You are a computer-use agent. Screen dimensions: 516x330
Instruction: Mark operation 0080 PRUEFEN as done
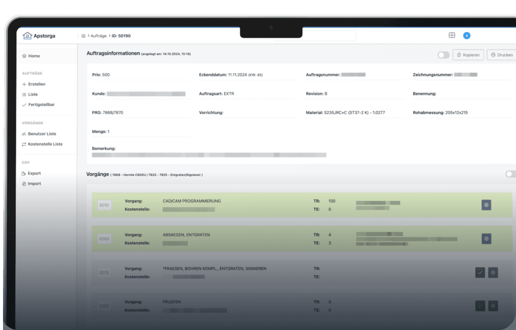click(x=480, y=306)
